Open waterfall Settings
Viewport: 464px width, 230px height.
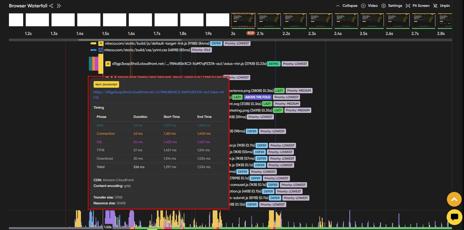tap(392, 6)
